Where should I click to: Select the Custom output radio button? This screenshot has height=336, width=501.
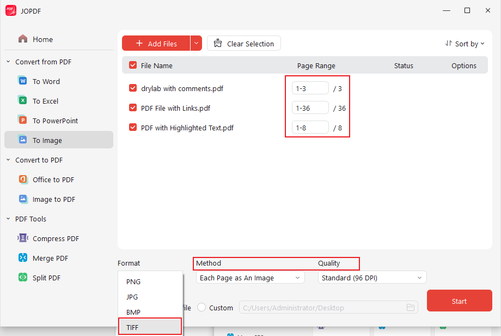tap(201, 308)
